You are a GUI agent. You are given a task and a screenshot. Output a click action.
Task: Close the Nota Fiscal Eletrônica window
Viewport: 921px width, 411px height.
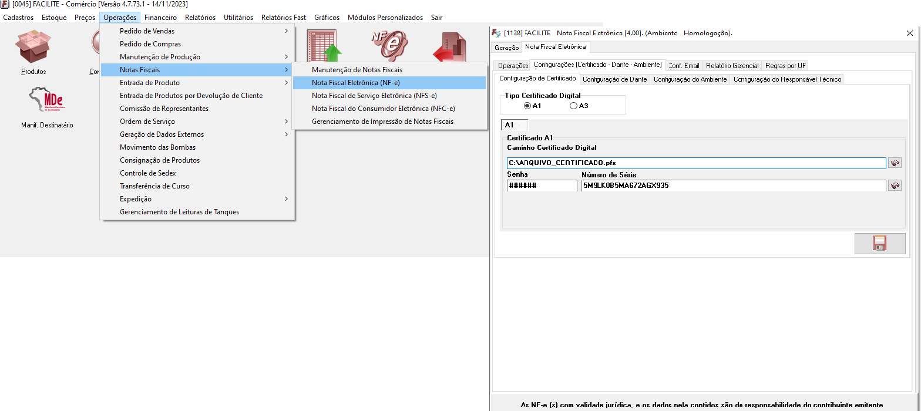[x=910, y=33]
